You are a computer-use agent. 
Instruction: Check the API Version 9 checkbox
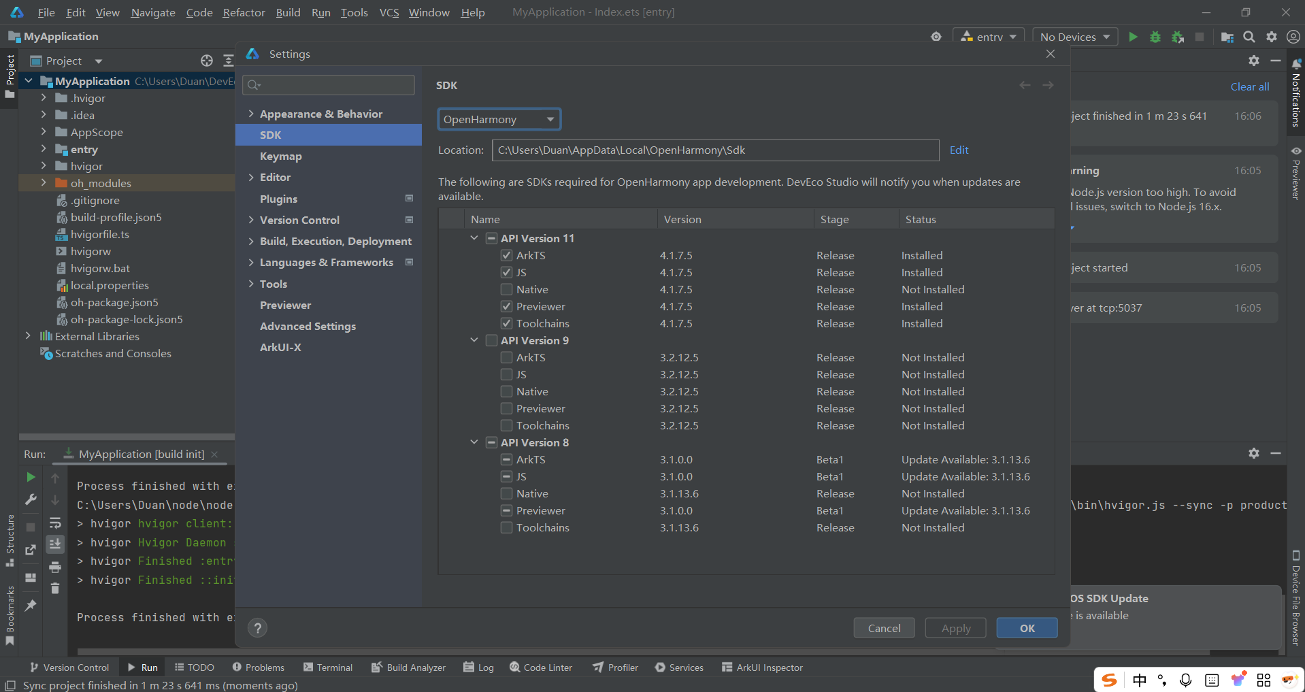(491, 340)
